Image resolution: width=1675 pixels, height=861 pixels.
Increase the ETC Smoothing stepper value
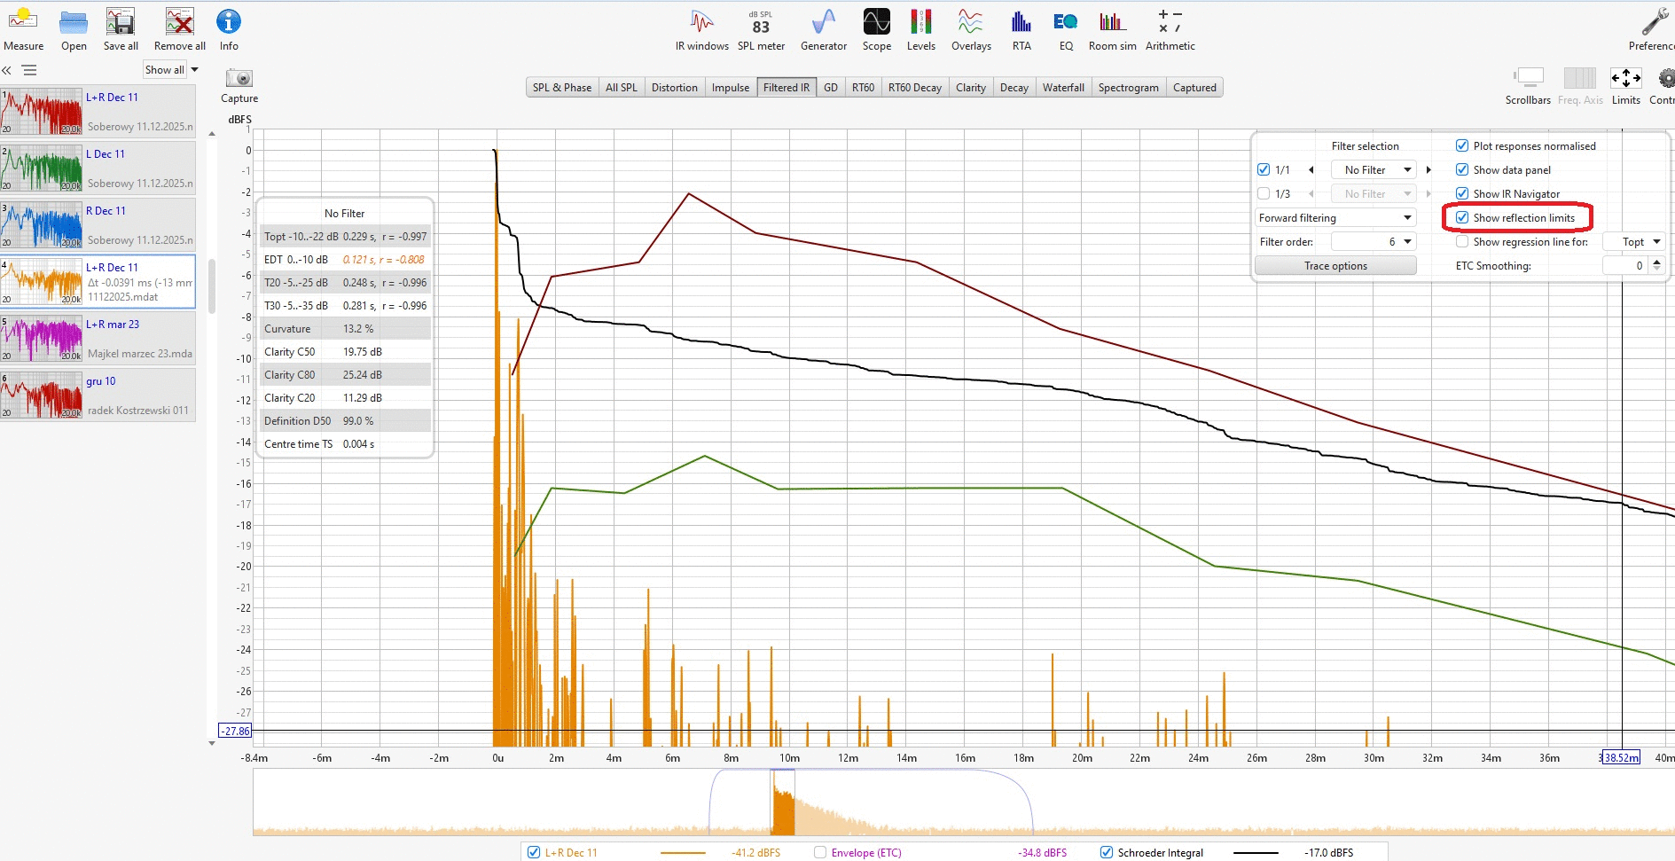pyautogui.click(x=1656, y=262)
